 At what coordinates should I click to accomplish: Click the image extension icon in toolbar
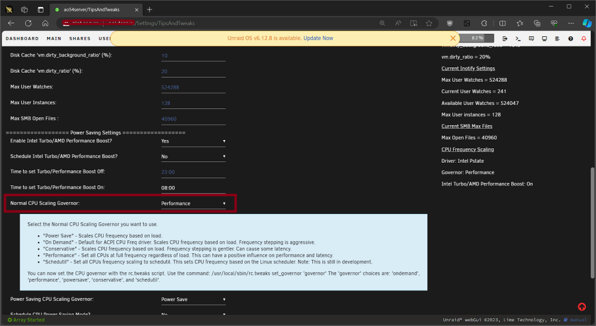coord(467,23)
